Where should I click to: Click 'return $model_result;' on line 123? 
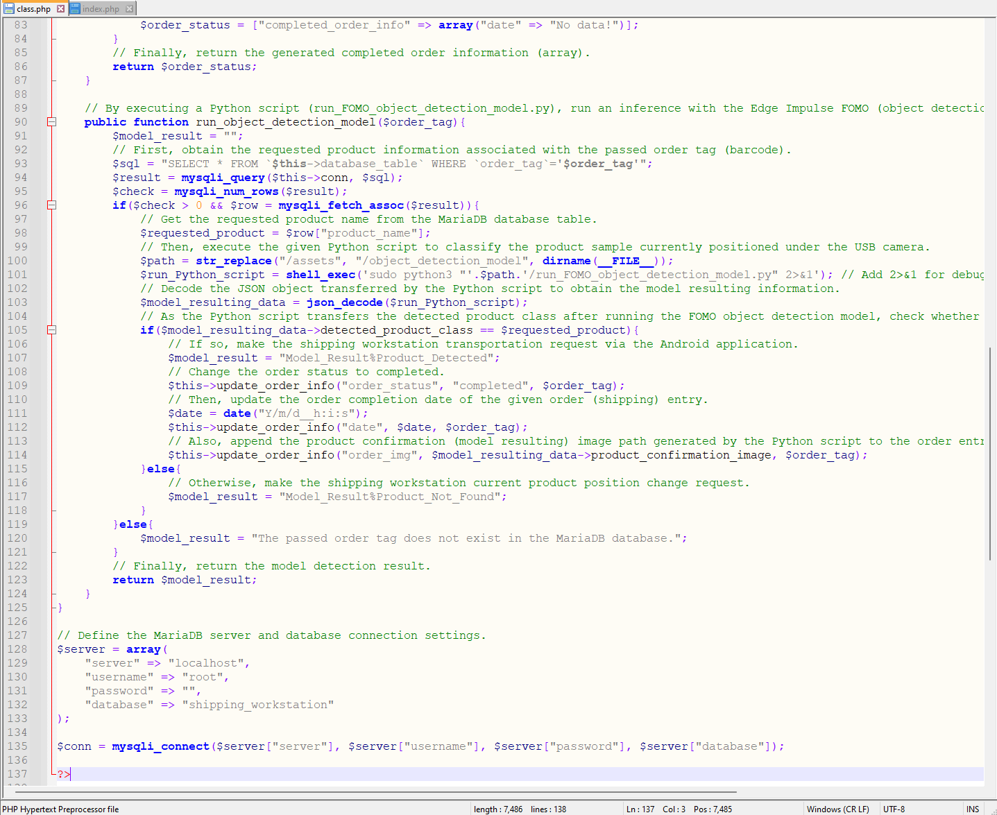click(x=185, y=580)
